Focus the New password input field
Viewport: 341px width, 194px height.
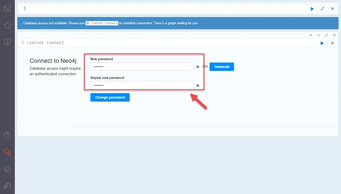coord(142,67)
